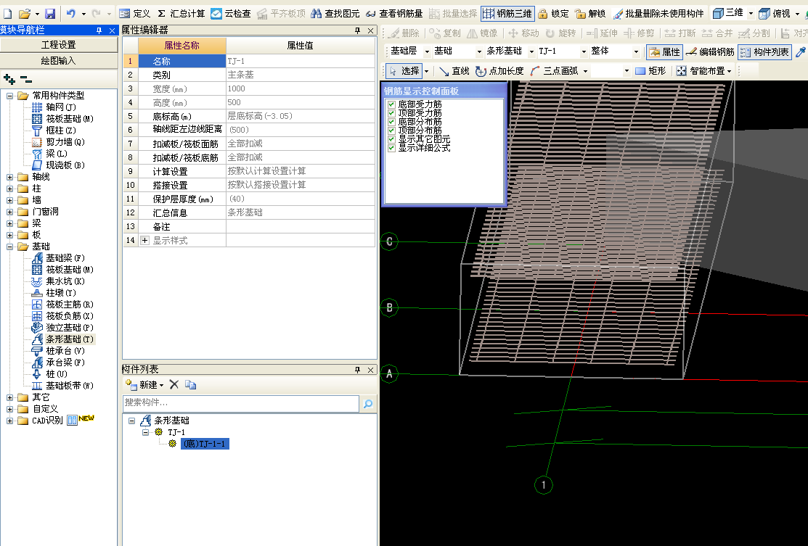Open the 整体 dropdown
The height and width of the screenshot is (546, 808).
point(636,51)
